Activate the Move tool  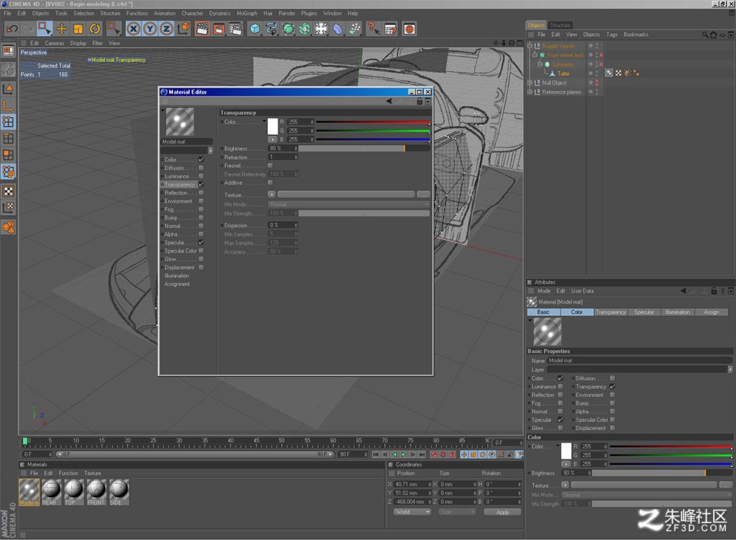click(x=62, y=29)
